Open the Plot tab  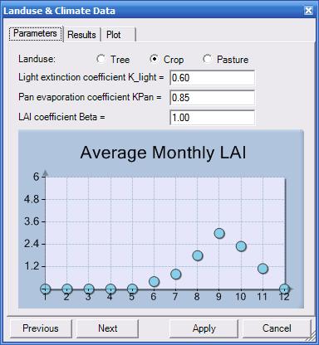(118, 35)
